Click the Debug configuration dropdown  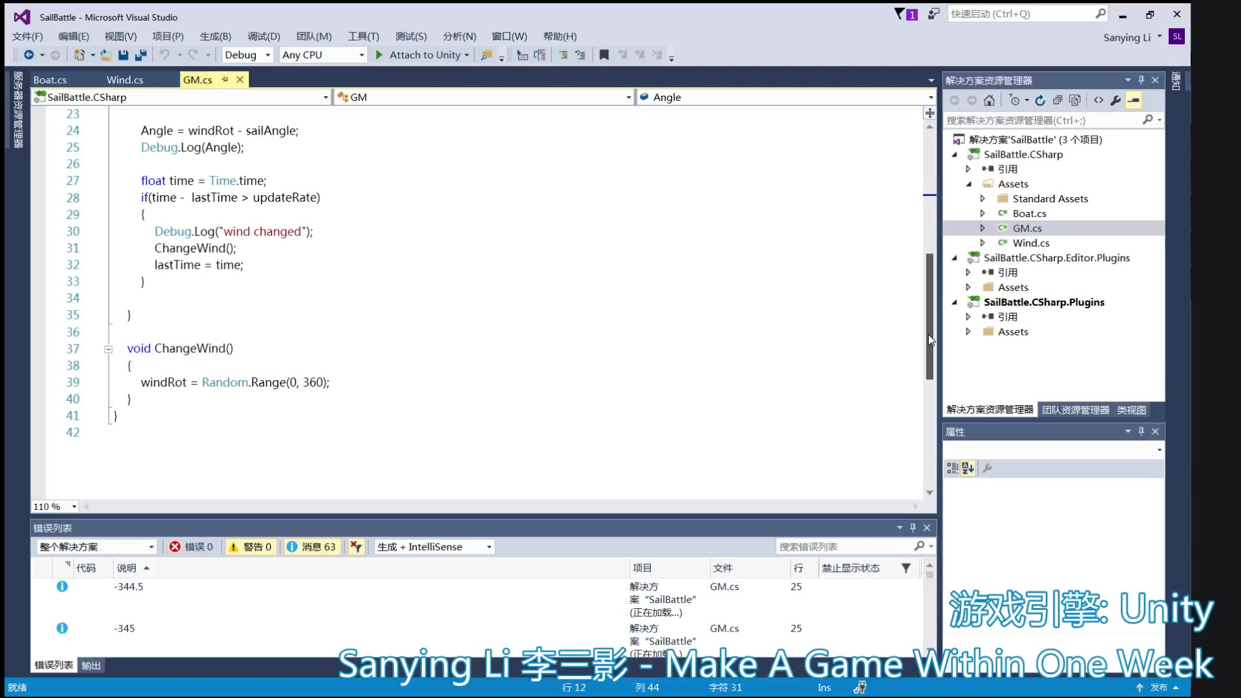coord(247,54)
